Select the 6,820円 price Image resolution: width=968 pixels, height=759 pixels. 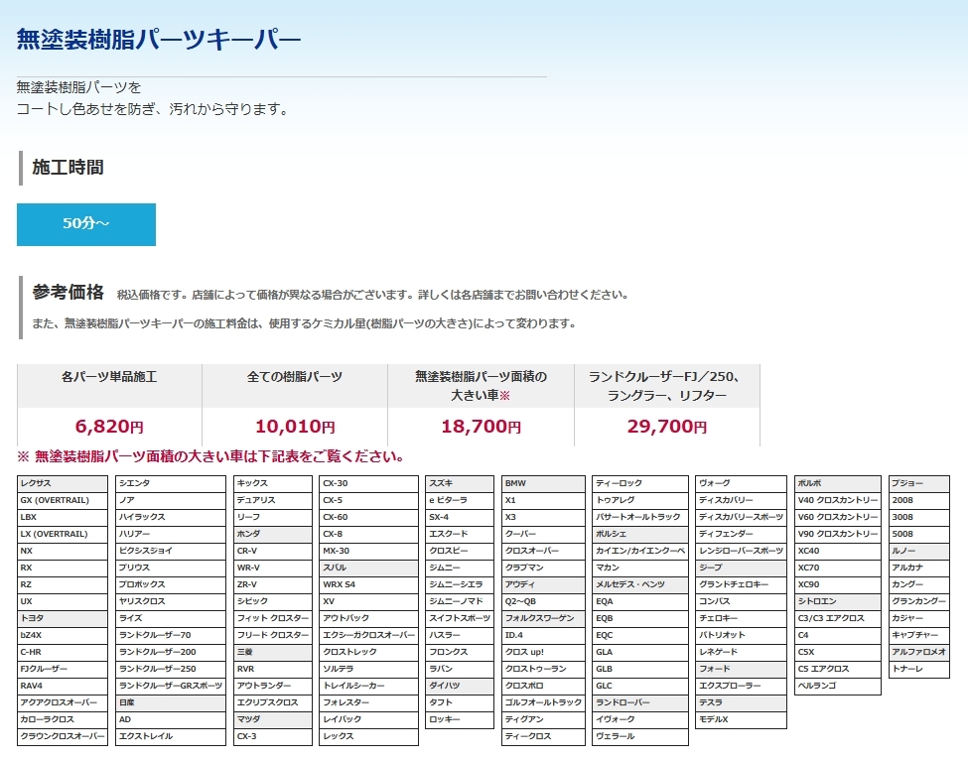[109, 426]
